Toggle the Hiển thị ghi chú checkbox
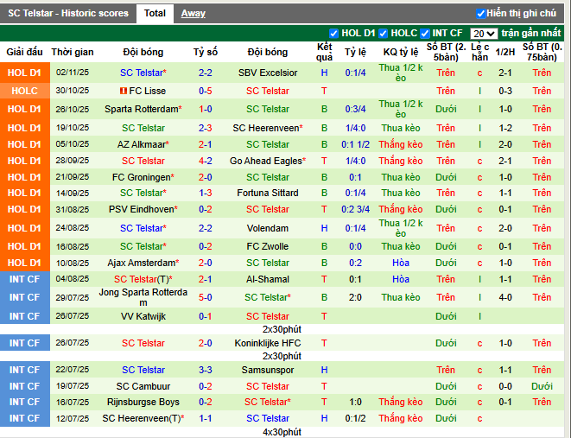 (480, 14)
